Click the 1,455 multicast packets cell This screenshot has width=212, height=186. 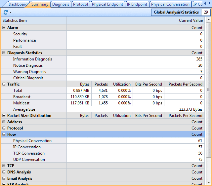(x=101, y=103)
